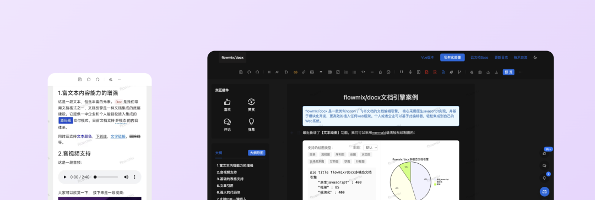The image size is (595, 200).
Task: Click the upload icon in dark toolbar
Action: [488, 72]
